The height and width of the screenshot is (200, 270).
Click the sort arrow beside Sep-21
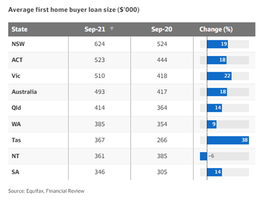pyautogui.click(x=112, y=28)
